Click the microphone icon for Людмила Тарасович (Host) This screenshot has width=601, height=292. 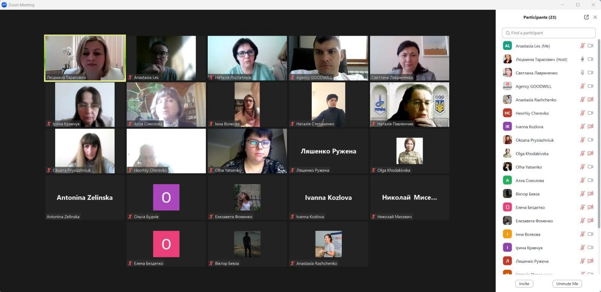[582, 59]
